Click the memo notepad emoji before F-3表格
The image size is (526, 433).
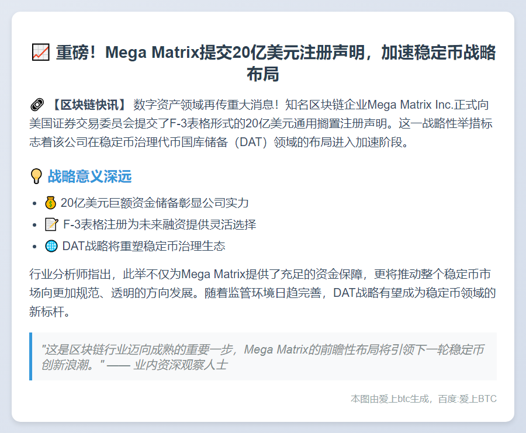51,224
